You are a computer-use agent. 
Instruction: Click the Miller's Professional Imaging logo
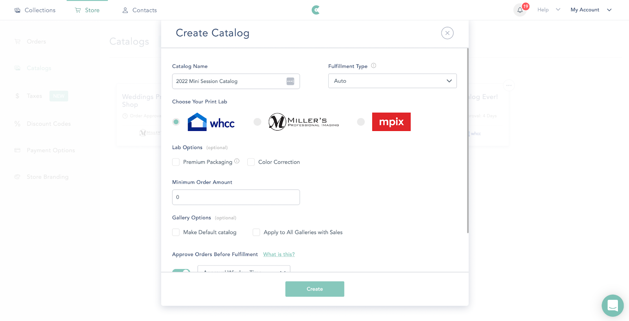303,122
